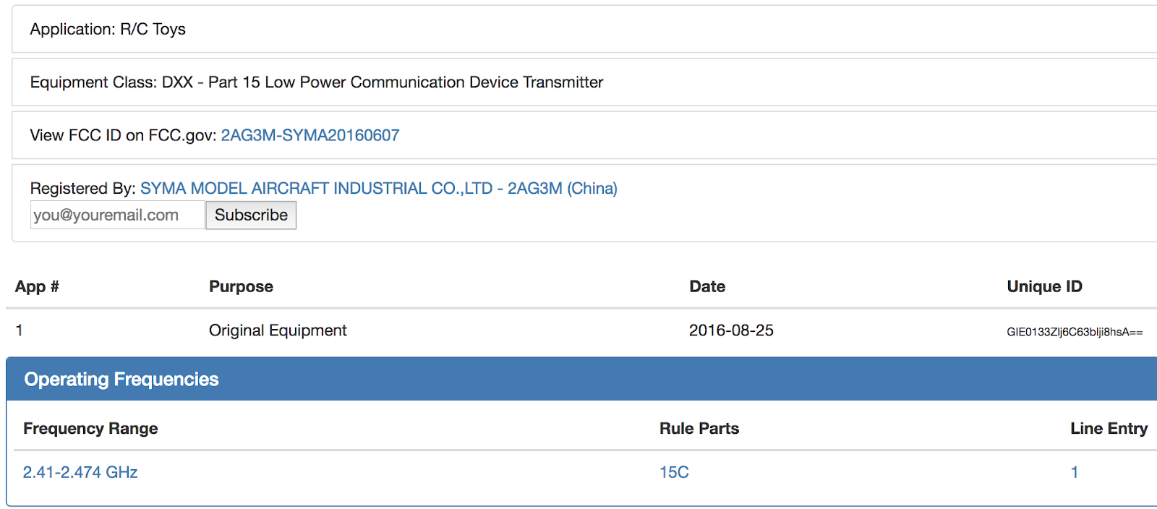Open the SYMA MODEL AIRCRAFT INDUSTRIAL registrant link

[378, 188]
